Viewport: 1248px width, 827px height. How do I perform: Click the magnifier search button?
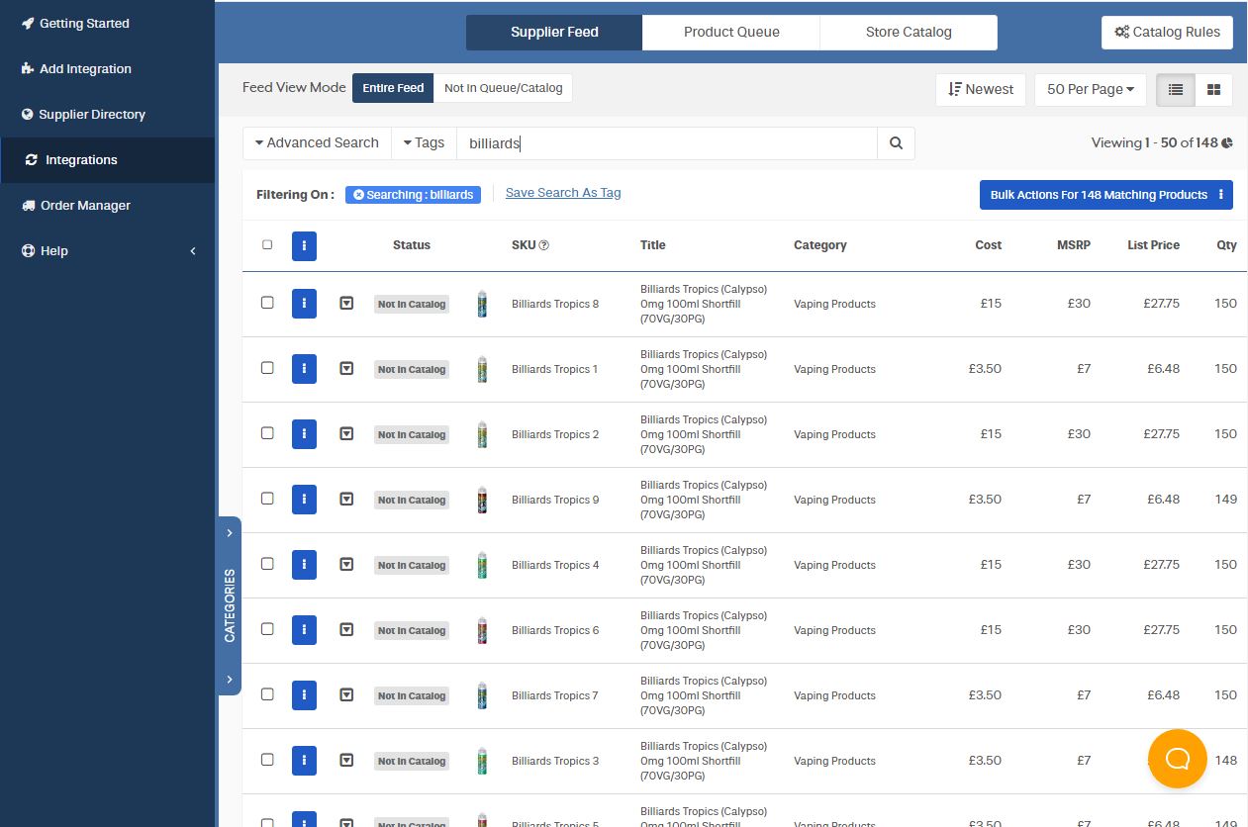click(x=896, y=143)
